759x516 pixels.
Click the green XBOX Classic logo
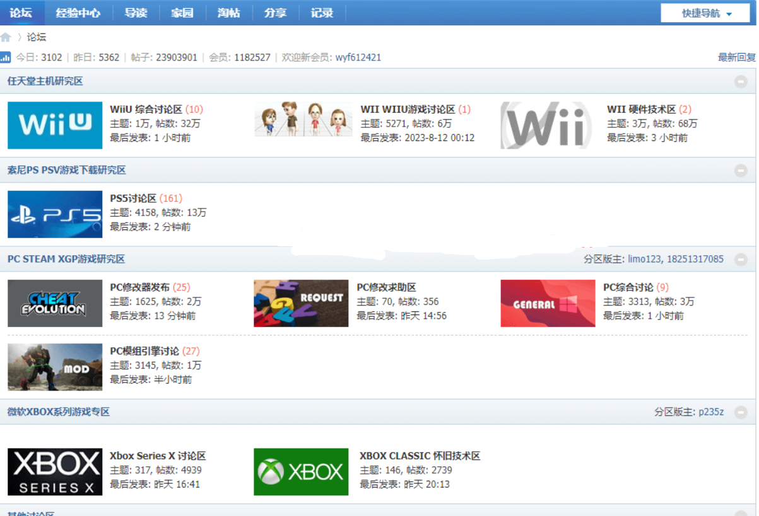click(x=301, y=472)
